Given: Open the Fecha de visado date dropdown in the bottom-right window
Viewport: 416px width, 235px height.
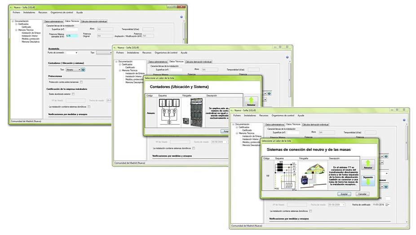Looking at the screenshot, I should [x=336, y=205].
